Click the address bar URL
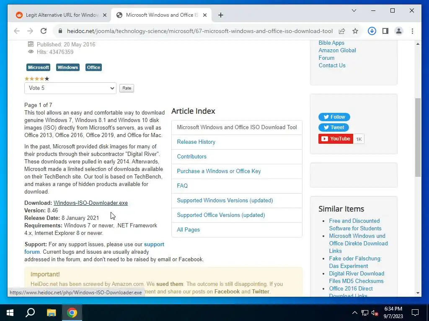The width and height of the screenshot is (429, 321). tap(200, 31)
